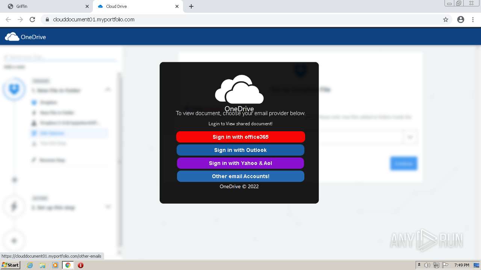Click the OneDrive cloud logo in header
The width and height of the screenshot is (481, 270).
coord(12,37)
